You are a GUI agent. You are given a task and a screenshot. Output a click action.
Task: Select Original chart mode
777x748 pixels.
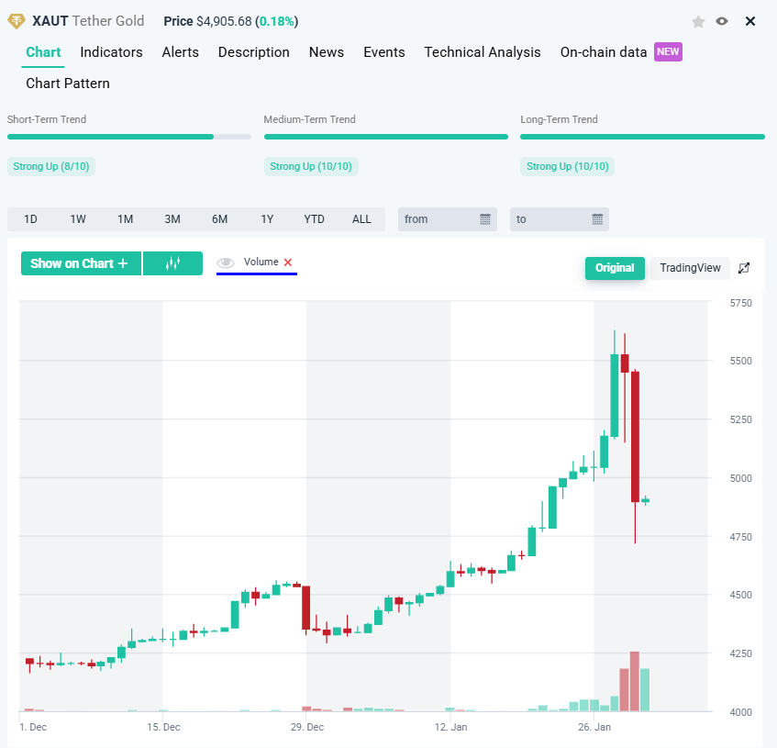point(615,268)
